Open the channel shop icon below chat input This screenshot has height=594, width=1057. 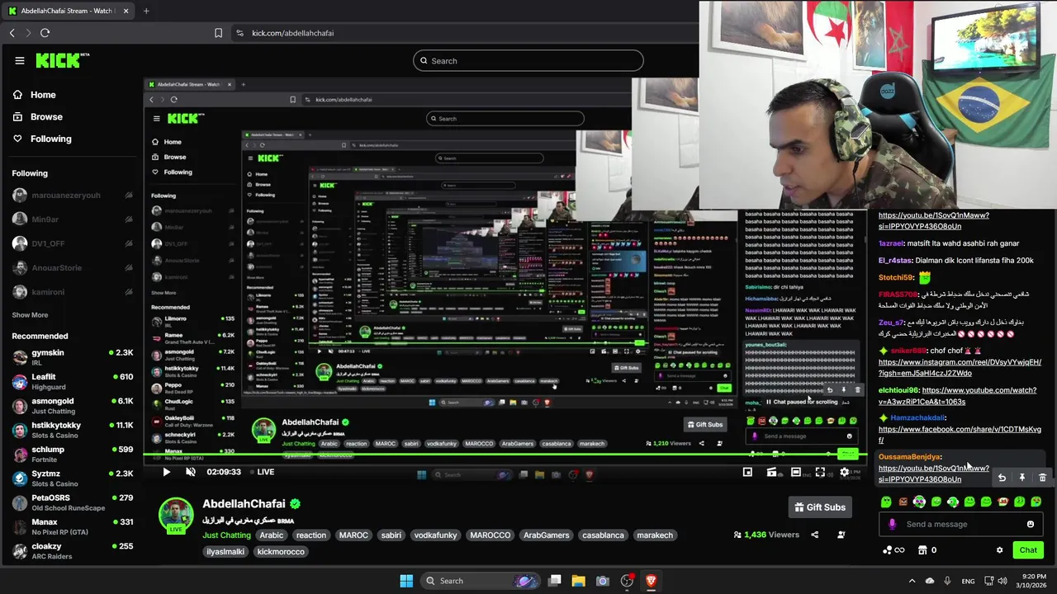923,550
